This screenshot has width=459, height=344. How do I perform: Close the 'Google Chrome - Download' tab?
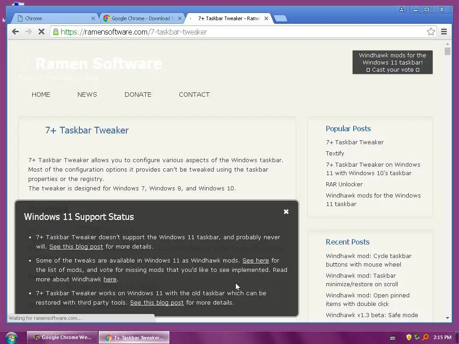coord(179,18)
